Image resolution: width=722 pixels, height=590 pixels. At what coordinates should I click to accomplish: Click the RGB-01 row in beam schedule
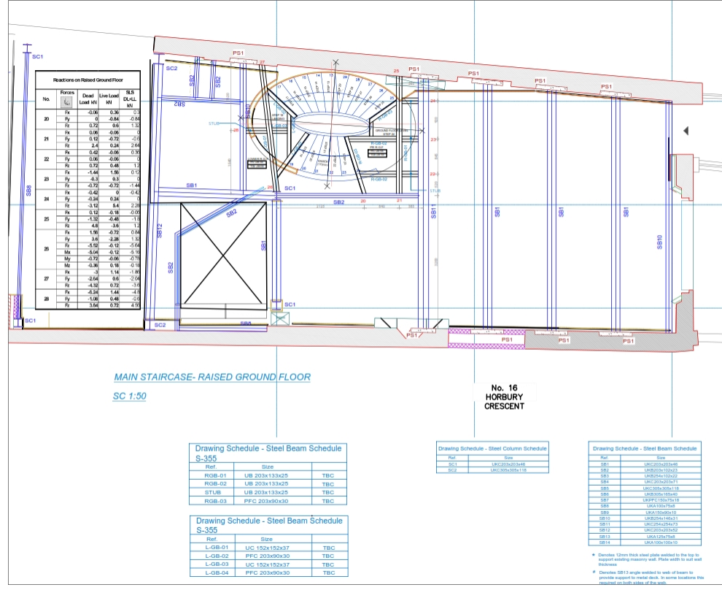point(268,475)
